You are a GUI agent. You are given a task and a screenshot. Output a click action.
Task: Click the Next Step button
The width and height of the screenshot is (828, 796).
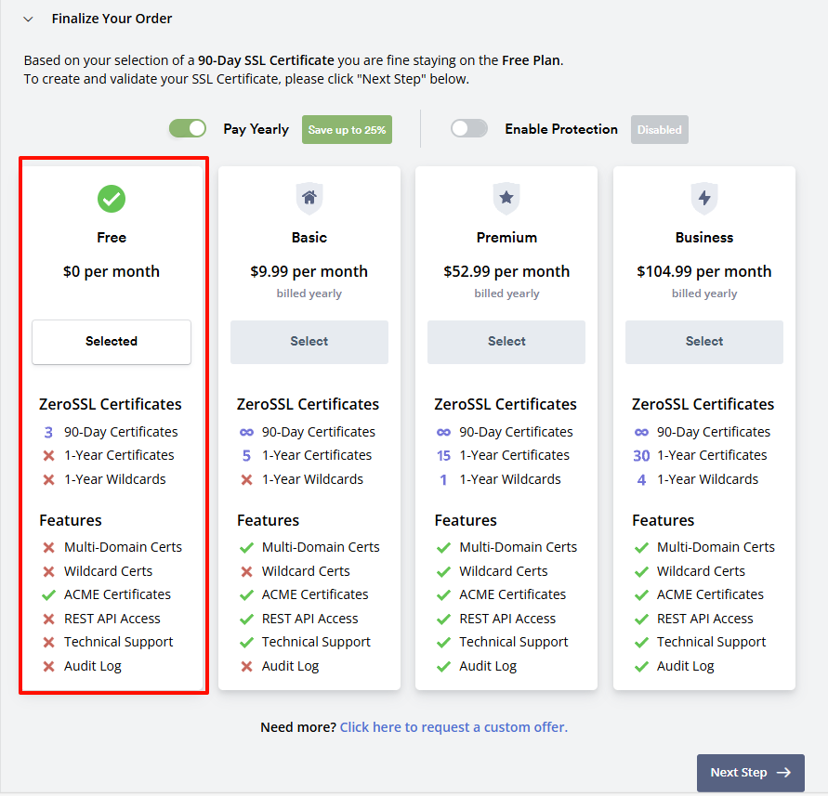point(750,772)
